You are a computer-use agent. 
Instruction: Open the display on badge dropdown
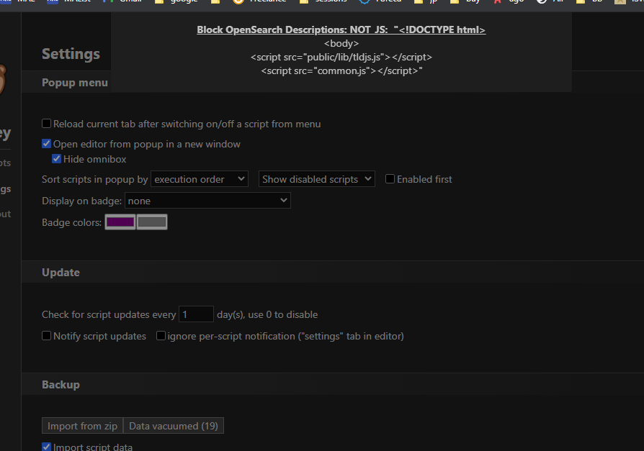pos(207,200)
